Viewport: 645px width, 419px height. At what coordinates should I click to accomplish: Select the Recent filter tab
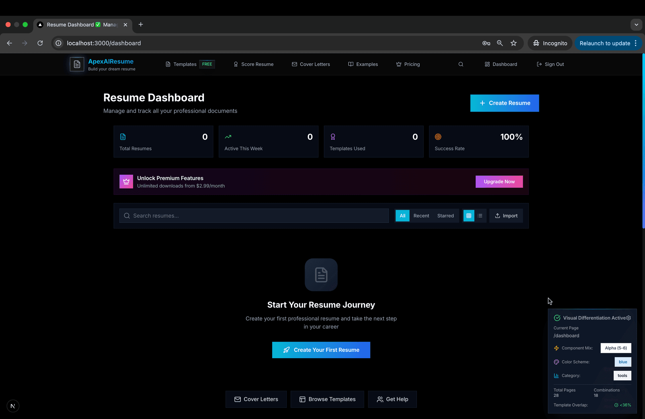coord(421,216)
